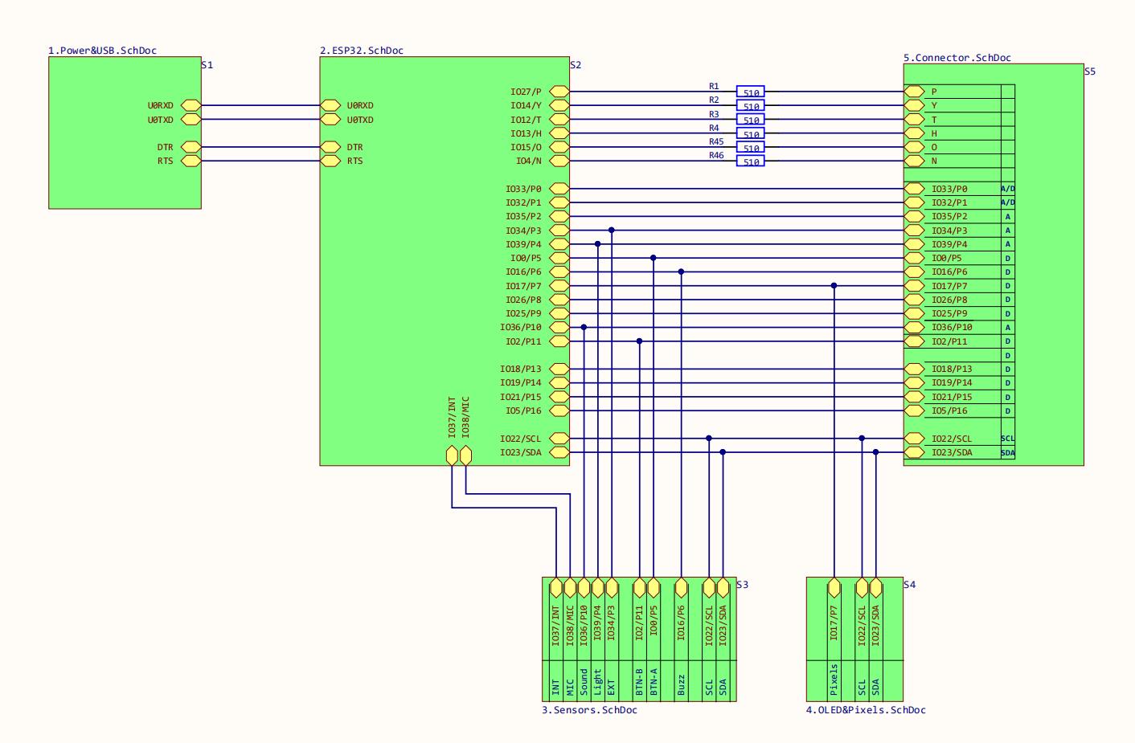Select the 5.Connector.SchDoc sheet title

click(x=957, y=58)
